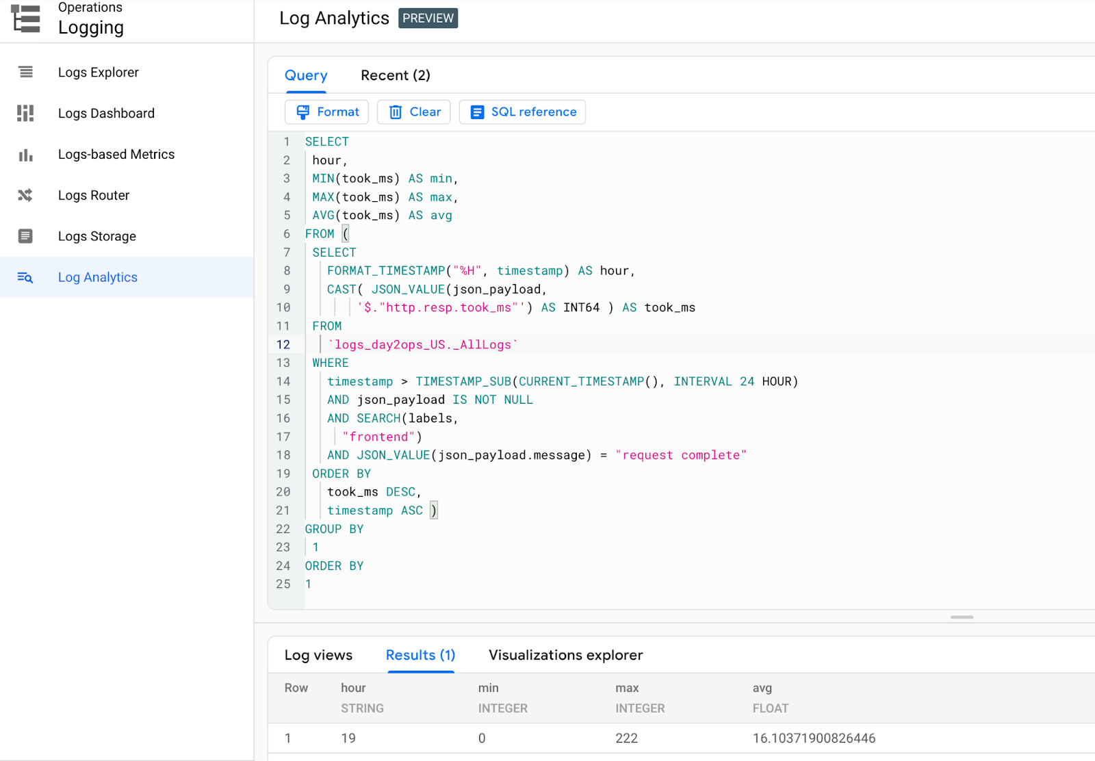Click max result value 222

pos(626,738)
